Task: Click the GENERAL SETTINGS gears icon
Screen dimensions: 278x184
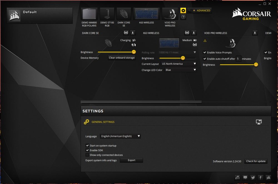Action: click(x=86, y=122)
